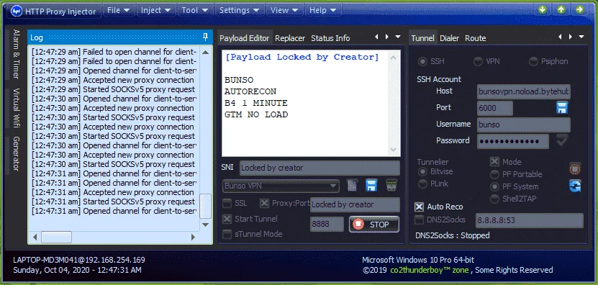This screenshot has width=598, height=285.
Task: Click the green down arrow icon
Action: [543, 9]
